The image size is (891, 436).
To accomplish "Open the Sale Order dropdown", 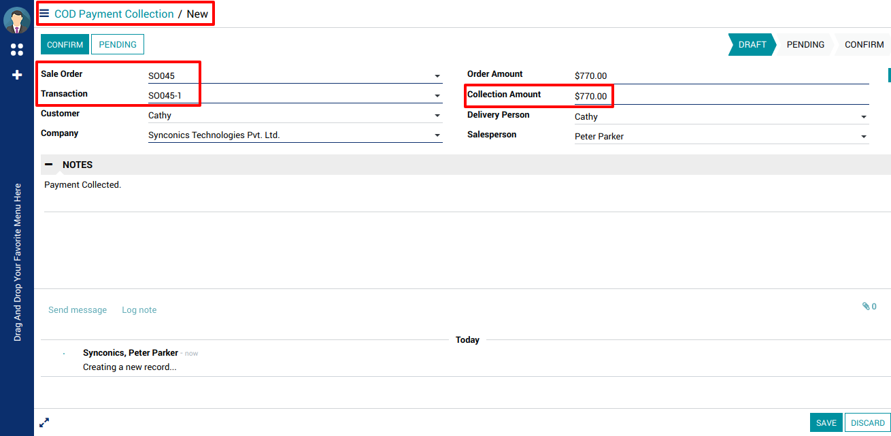I will tap(437, 76).
